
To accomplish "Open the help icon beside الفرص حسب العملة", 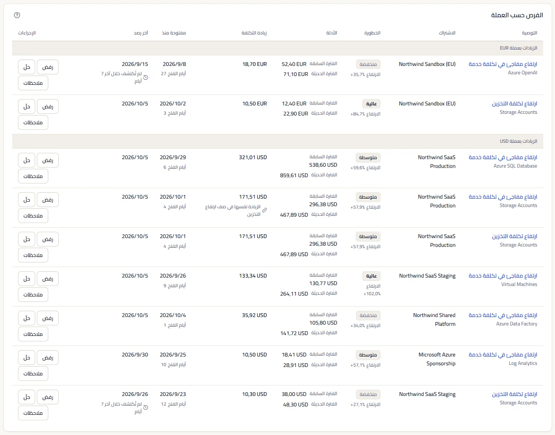I will point(17,15).
